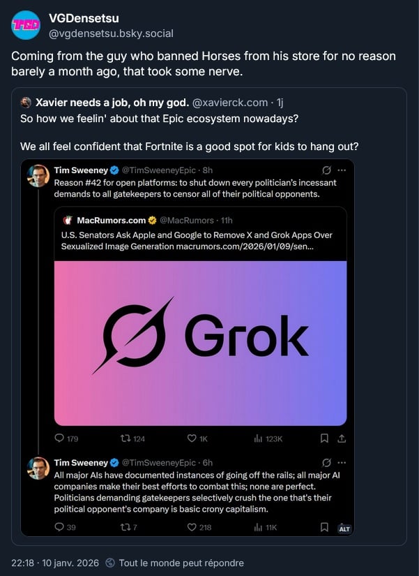The image size is (419, 576).
Task: Open the more options menu on first tweet
Action: click(342, 170)
